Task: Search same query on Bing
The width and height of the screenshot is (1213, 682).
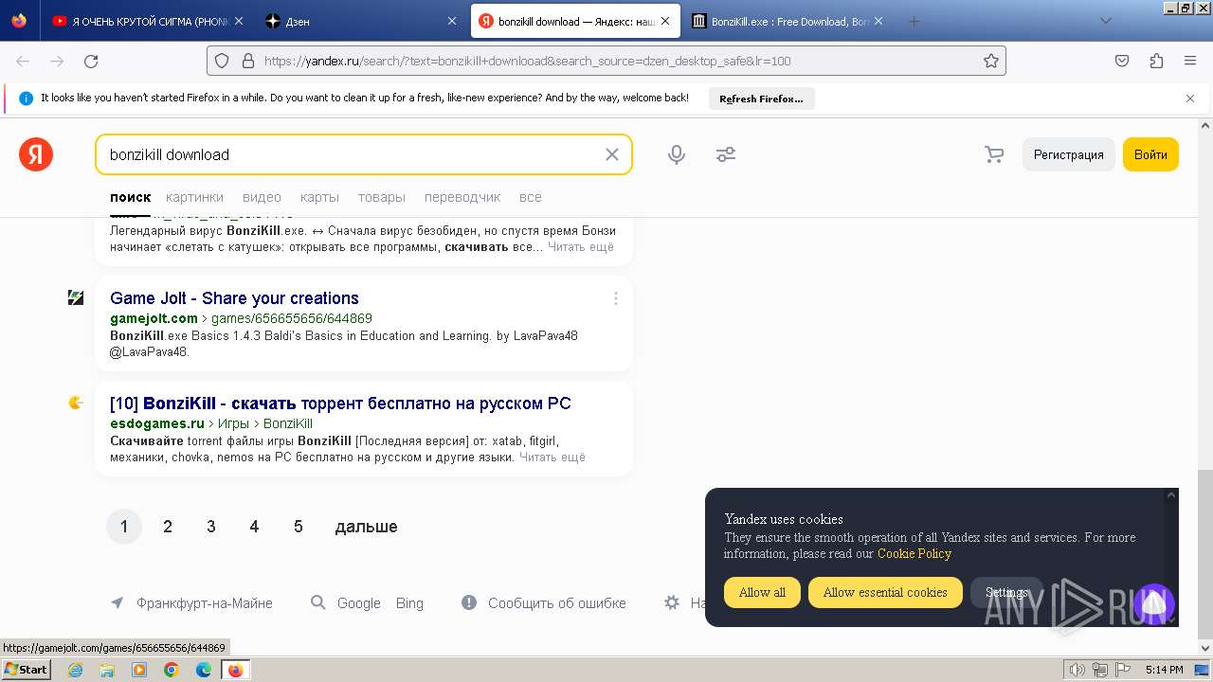Action: coord(409,603)
